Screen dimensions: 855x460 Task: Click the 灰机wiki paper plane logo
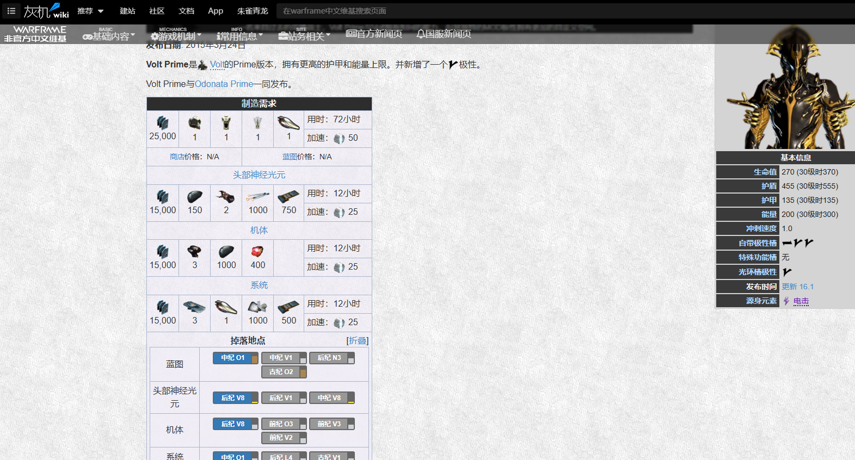[x=46, y=11]
